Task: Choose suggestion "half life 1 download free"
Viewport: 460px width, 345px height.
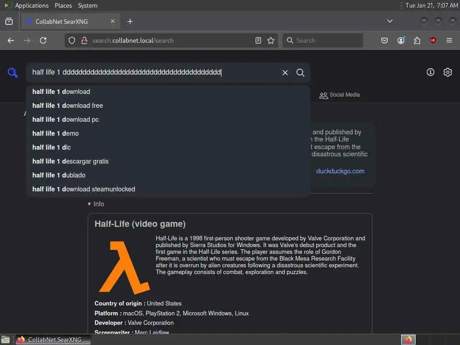Action: pos(168,106)
